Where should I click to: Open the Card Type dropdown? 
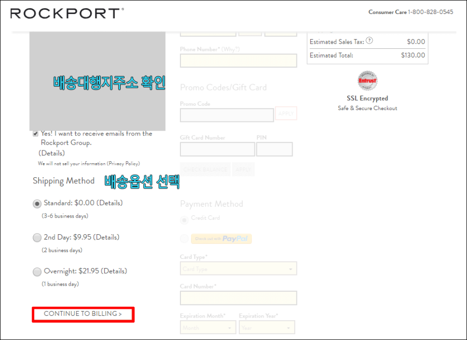(238, 269)
